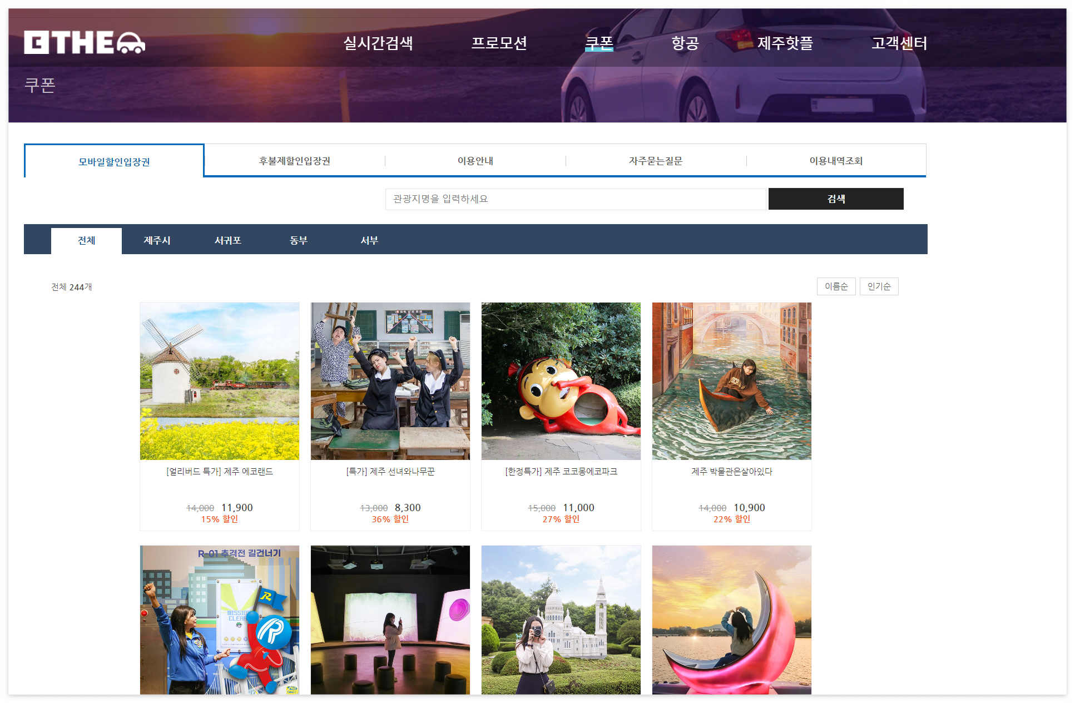This screenshot has height=703, width=1075.
Task: Open the 제주 박물관은살아있다 canal image
Action: 731,381
